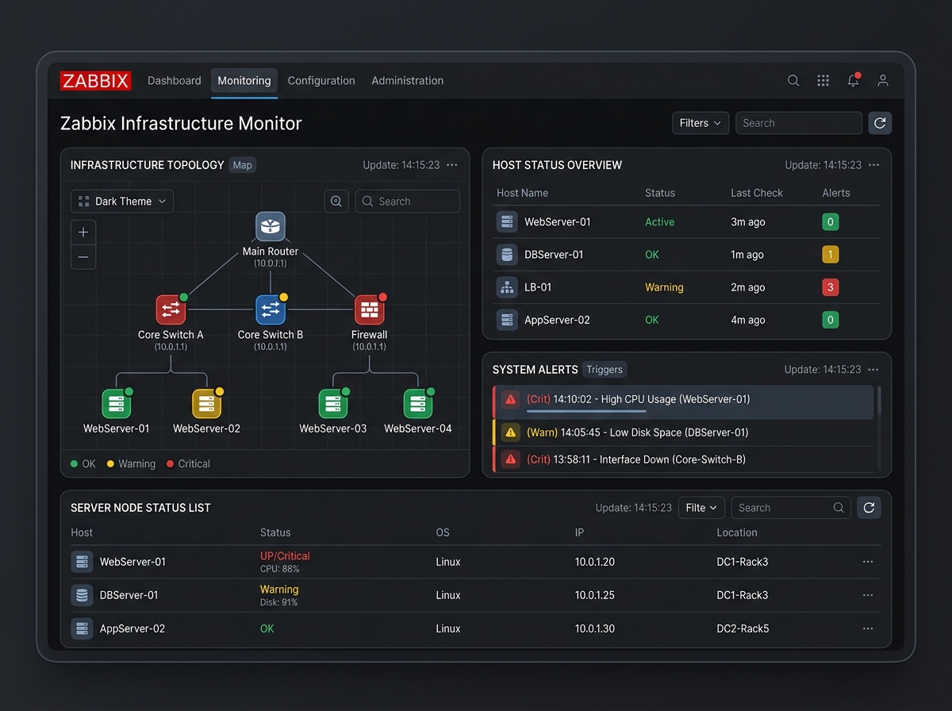Click progress bar under High CPU alert

[586, 412]
